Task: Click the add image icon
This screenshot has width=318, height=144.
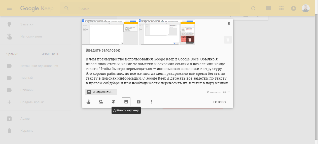Action: pyautogui.click(x=126, y=102)
